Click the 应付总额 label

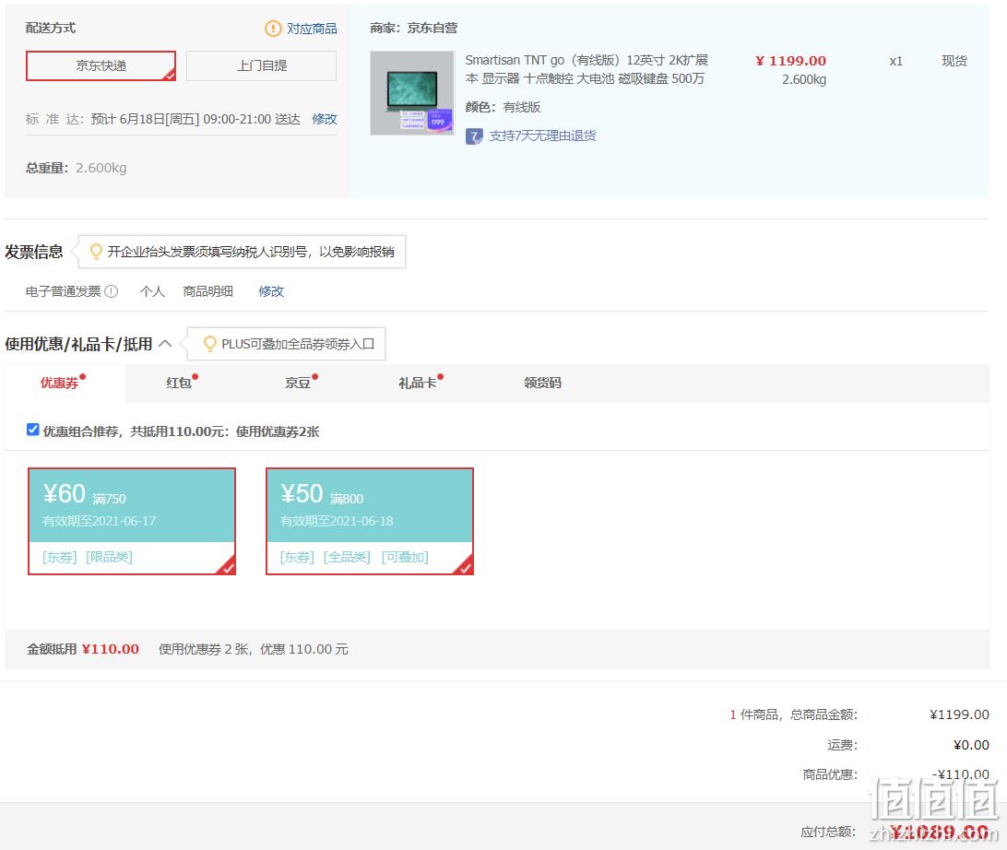[828, 832]
